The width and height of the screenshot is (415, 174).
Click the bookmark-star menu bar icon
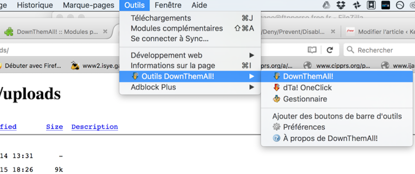pyautogui.click(x=371, y=5)
